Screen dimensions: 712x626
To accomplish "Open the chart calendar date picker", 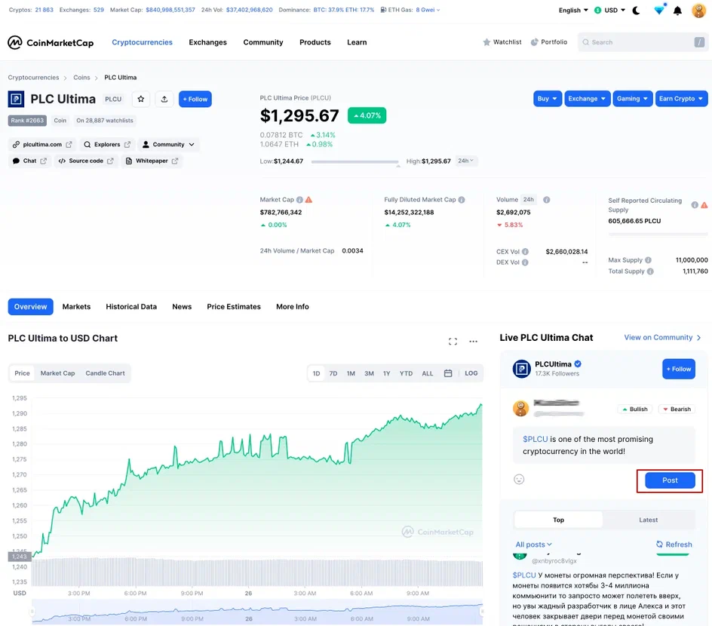I will [x=448, y=373].
